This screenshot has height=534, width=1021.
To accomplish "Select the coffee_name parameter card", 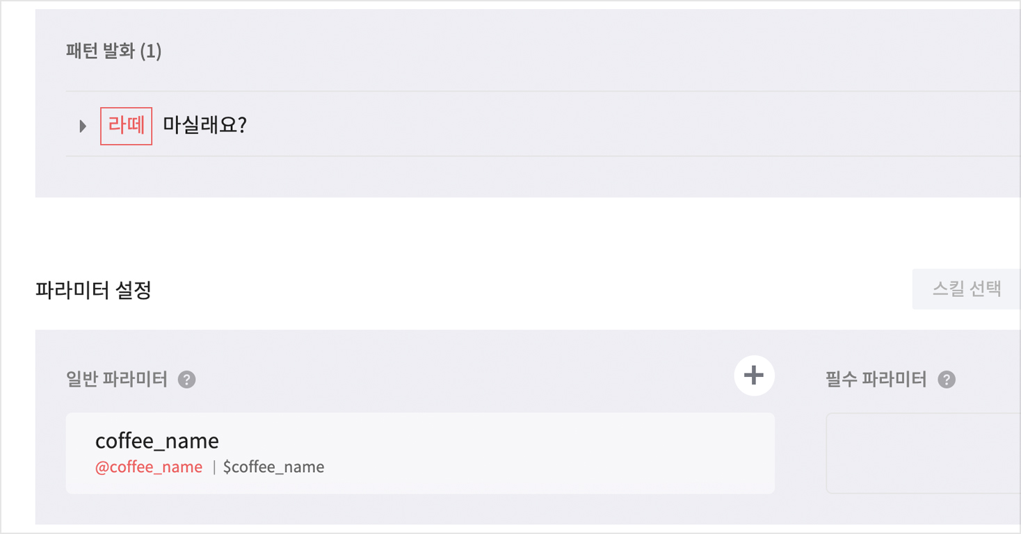I will click(487, 453).
